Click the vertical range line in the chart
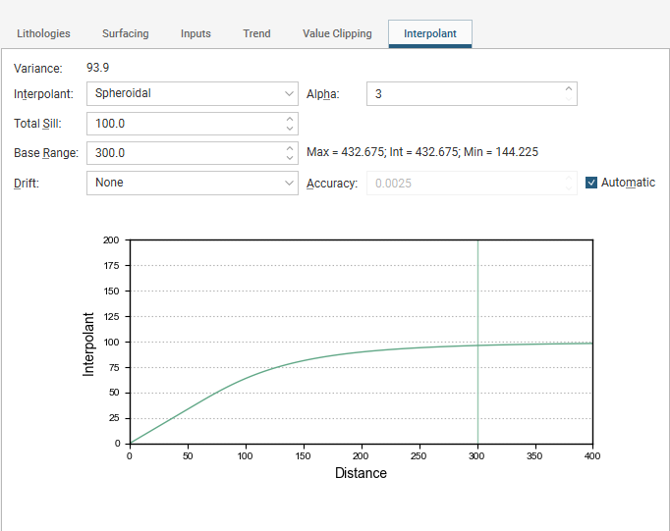Viewport: 670px width, 531px height. pyautogui.click(x=477, y=298)
